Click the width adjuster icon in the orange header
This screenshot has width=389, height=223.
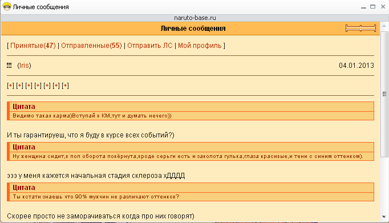coord(360,29)
